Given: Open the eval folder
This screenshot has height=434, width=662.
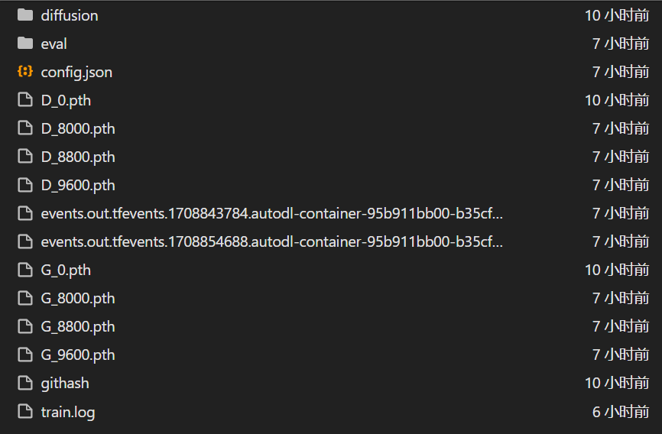Looking at the screenshot, I should (x=54, y=44).
